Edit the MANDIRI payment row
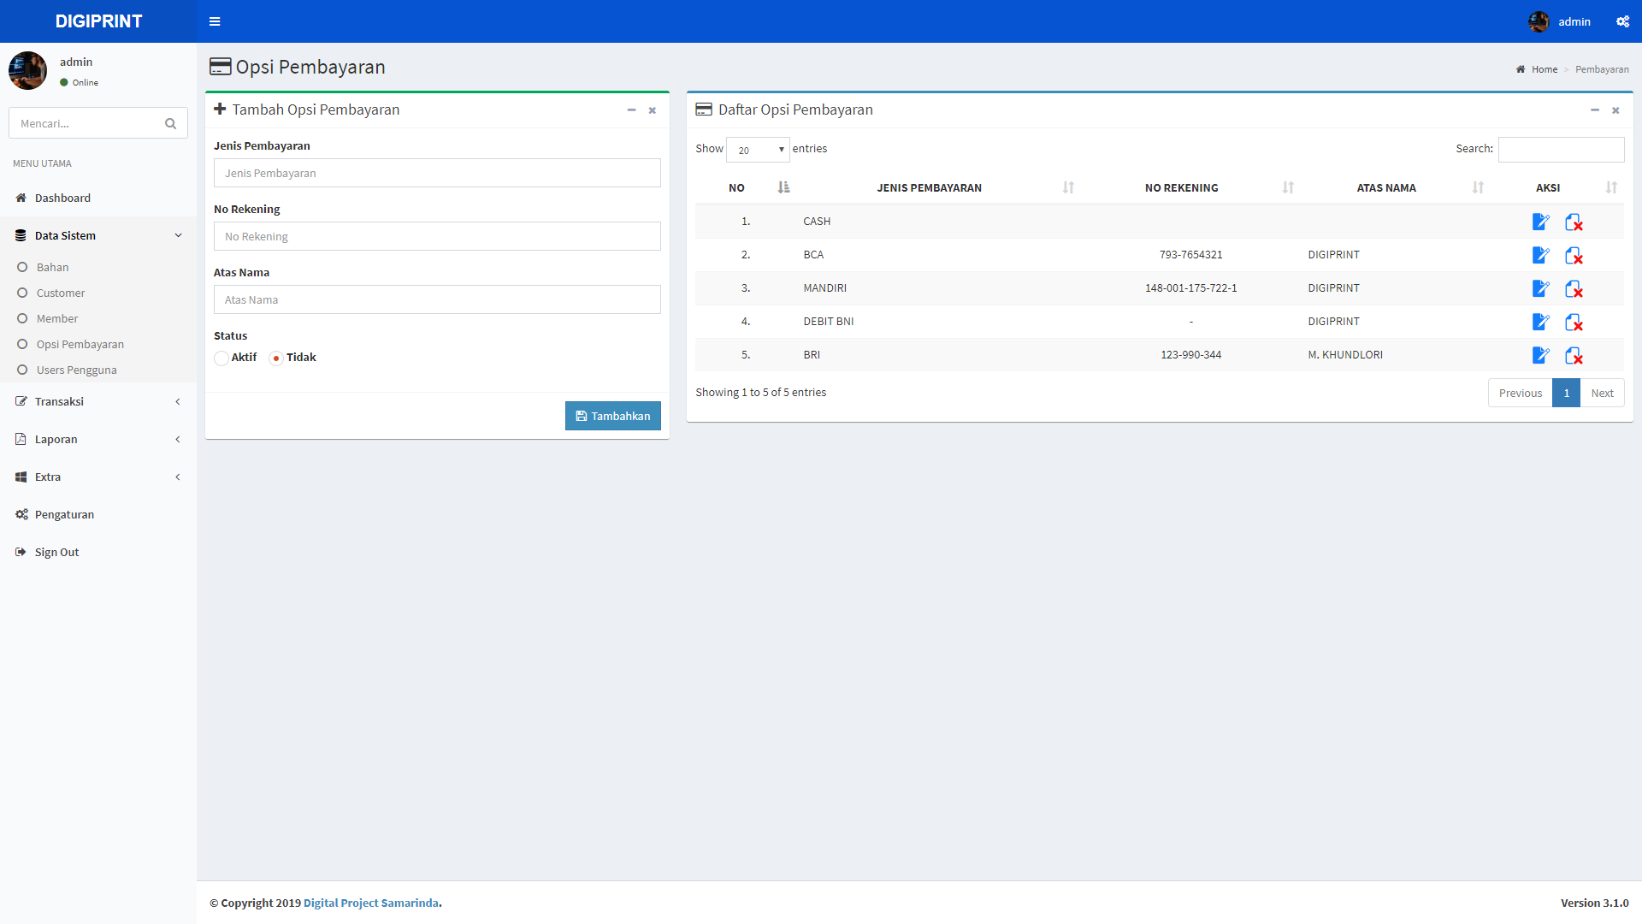The image size is (1642, 924). [1540, 288]
